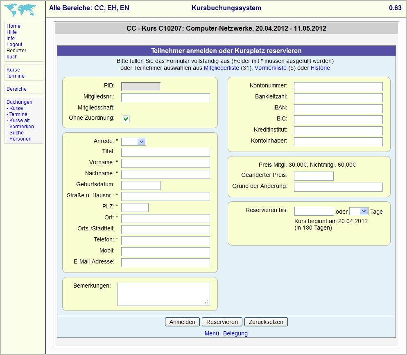Focus the Ort input field
Image resolution: width=407 pixels, height=355 pixels.
[x=165, y=219]
